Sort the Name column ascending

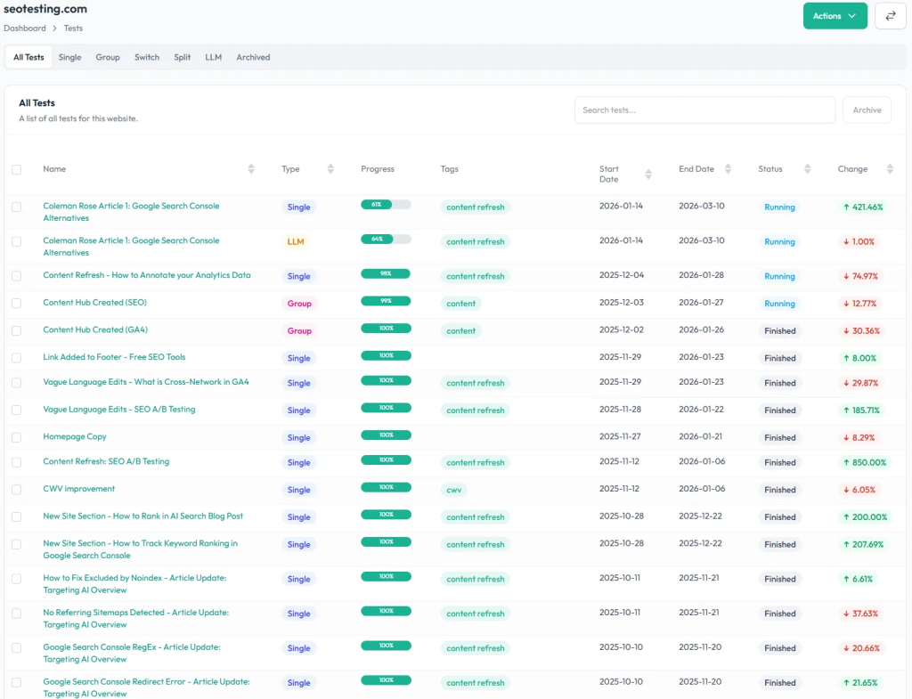click(250, 168)
